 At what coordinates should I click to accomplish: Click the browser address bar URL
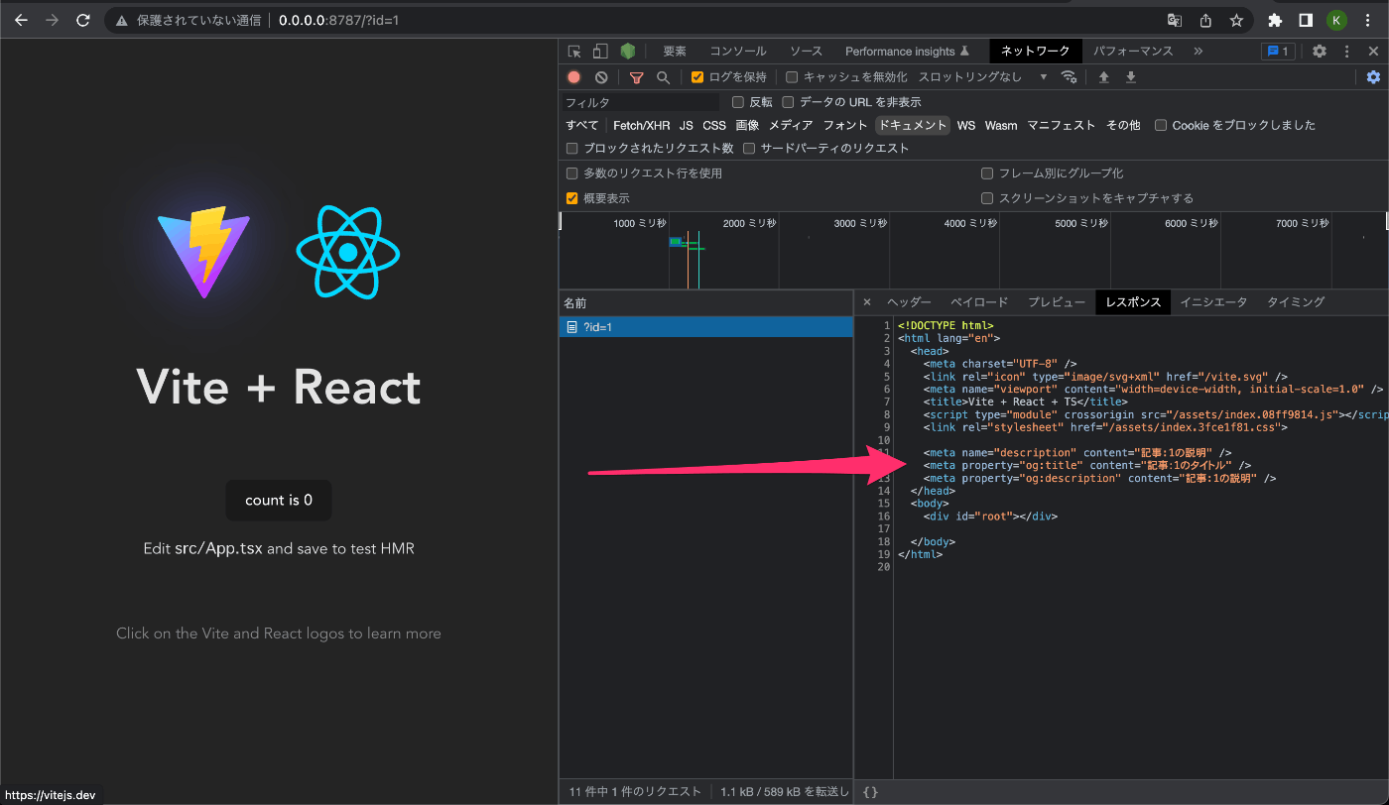click(x=339, y=20)
